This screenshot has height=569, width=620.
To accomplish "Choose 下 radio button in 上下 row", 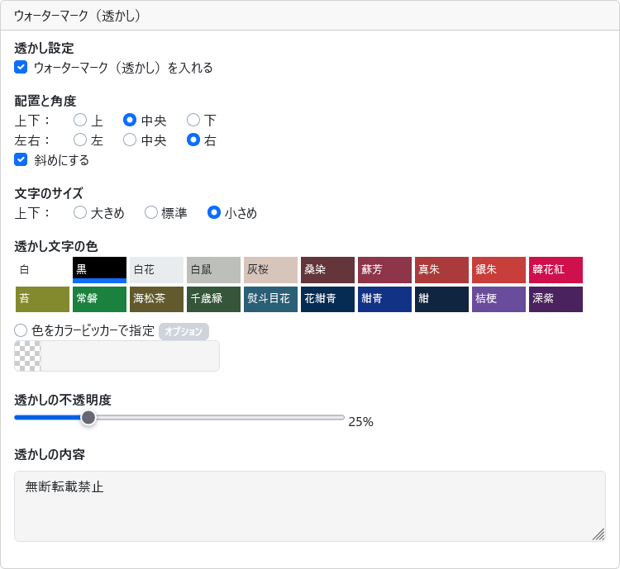I will tap(193, 120).
